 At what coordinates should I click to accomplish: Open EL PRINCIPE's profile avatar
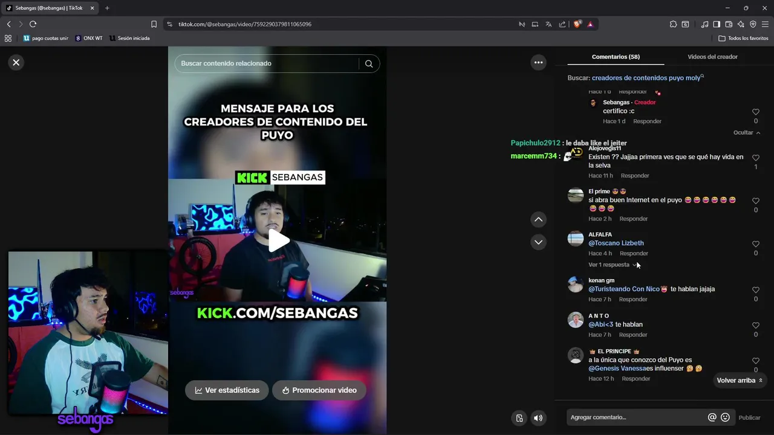(576, 355)
